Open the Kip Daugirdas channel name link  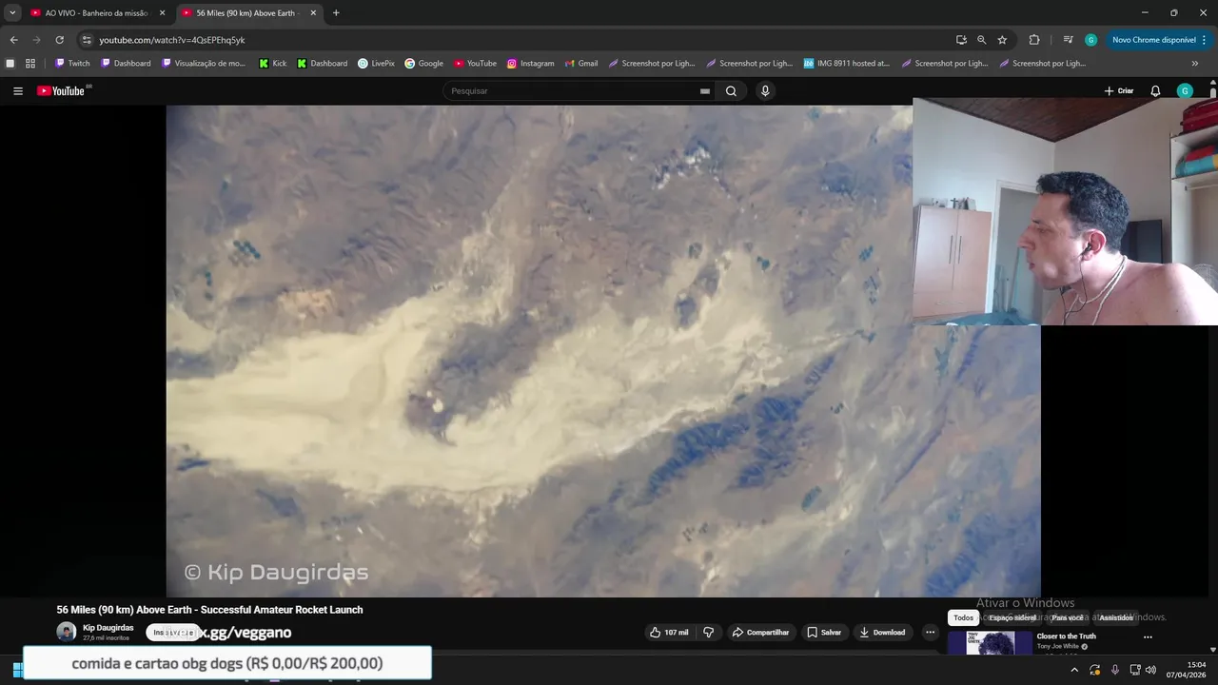coord(108,628)
